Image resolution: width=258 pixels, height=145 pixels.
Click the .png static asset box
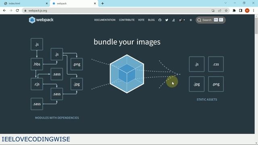coord(216,84)
